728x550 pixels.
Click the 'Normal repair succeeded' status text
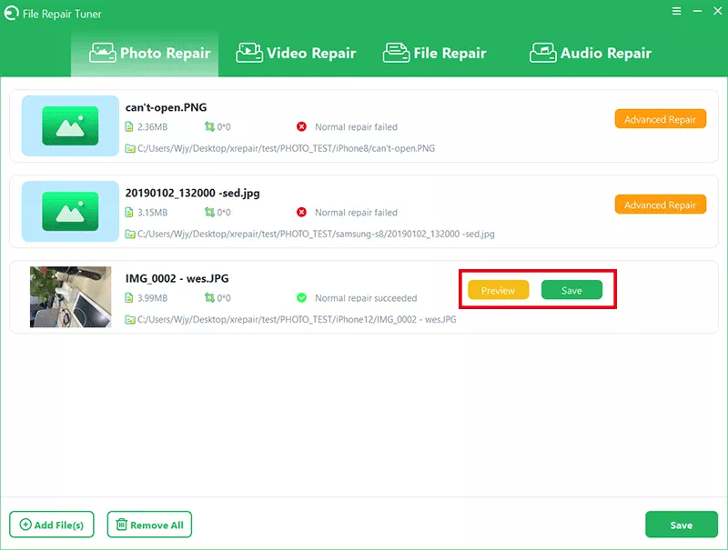coord(366,297)
